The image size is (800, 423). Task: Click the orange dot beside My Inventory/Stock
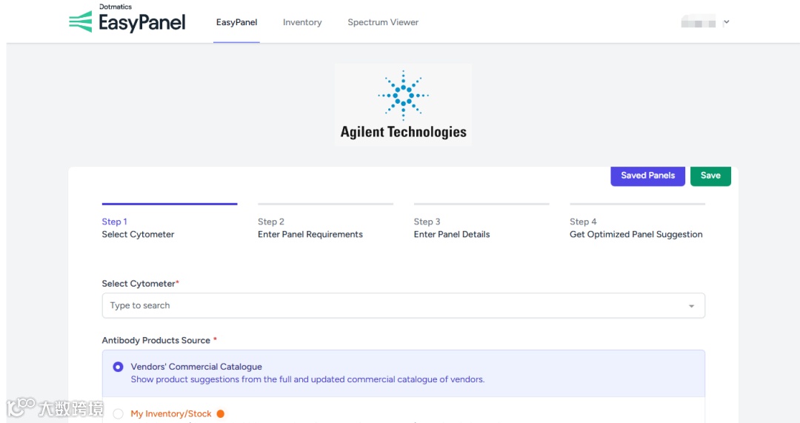click(x=221, y=414)
